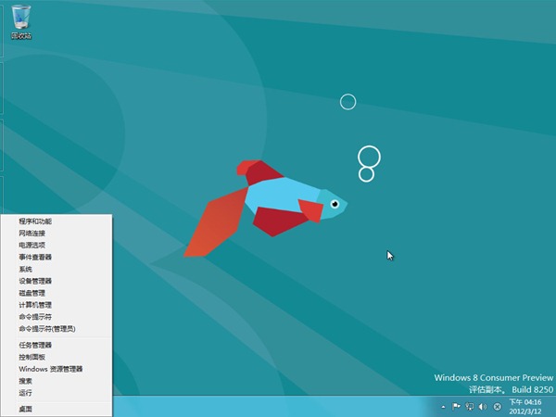556x417 pixels.
Task: Launch 命令提示符(管理员) entry
Action: (57, 329)
